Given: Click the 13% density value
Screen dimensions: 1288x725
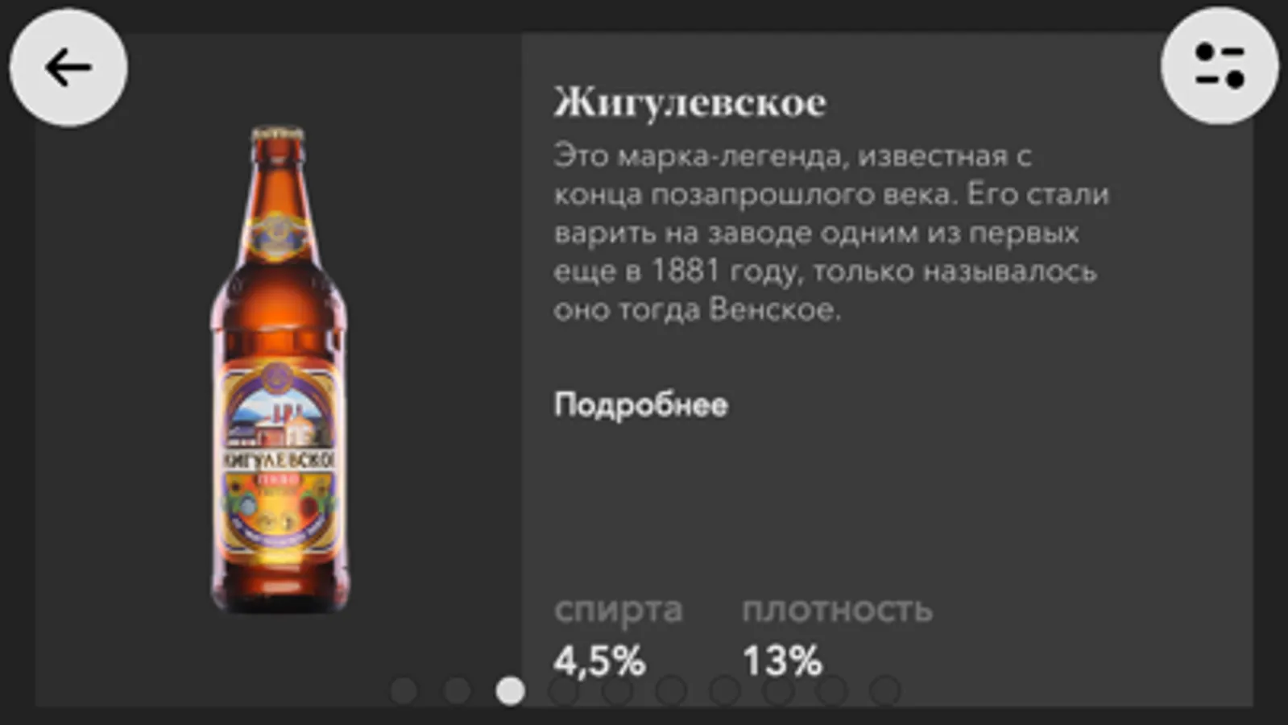Looking at the screenshot, I should pyautogui.click(x=782, y=661).
